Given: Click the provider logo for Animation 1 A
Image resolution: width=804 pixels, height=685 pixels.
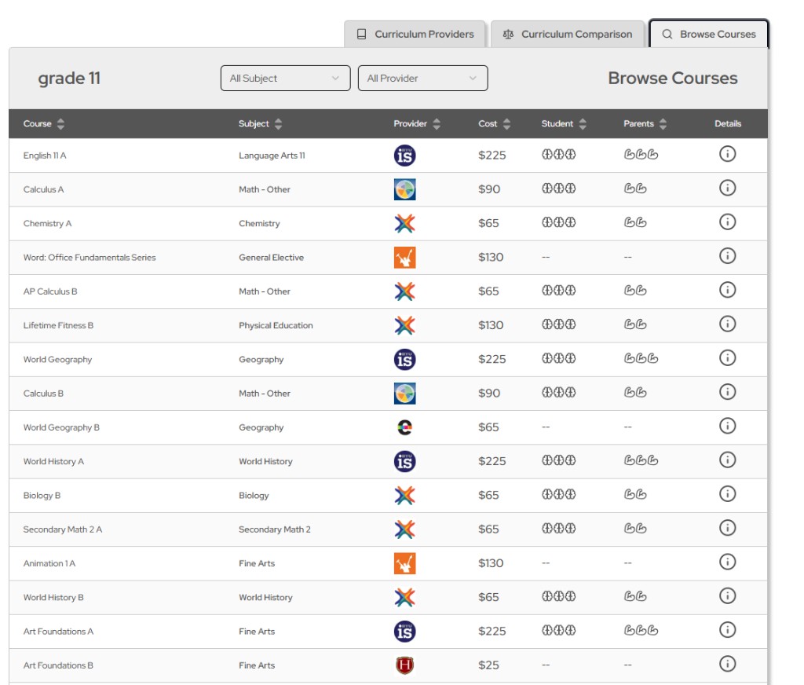Looking at the screenshot, I should click(404, 563).
